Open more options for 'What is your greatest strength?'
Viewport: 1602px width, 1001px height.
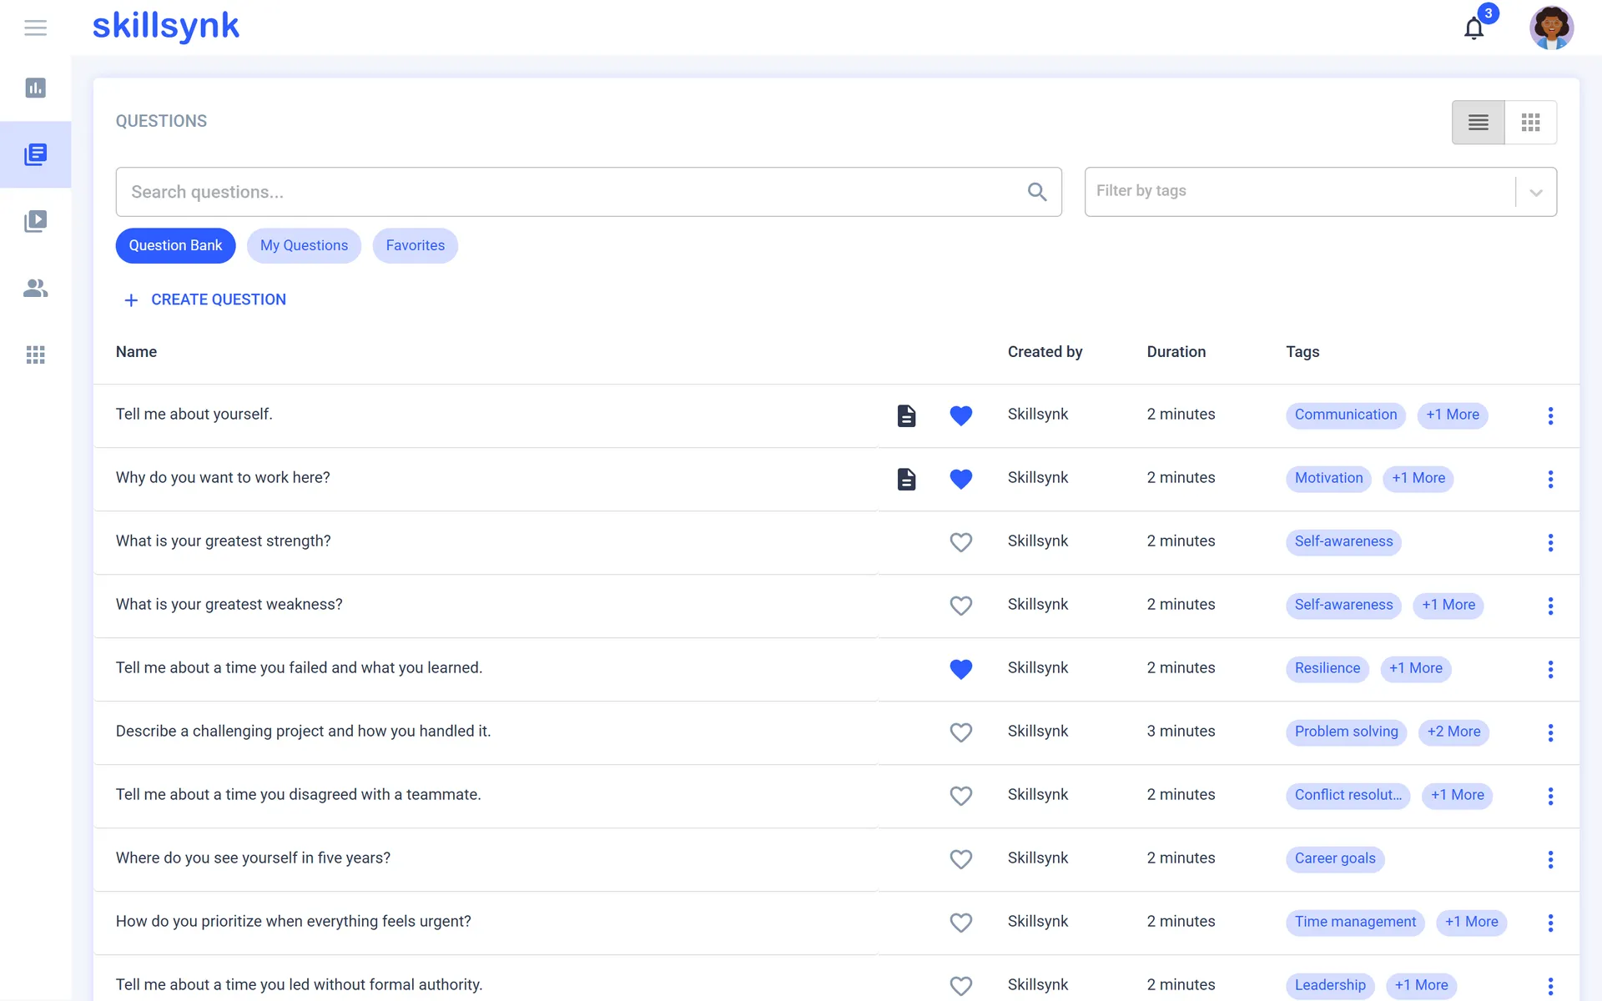point(1550,542)
